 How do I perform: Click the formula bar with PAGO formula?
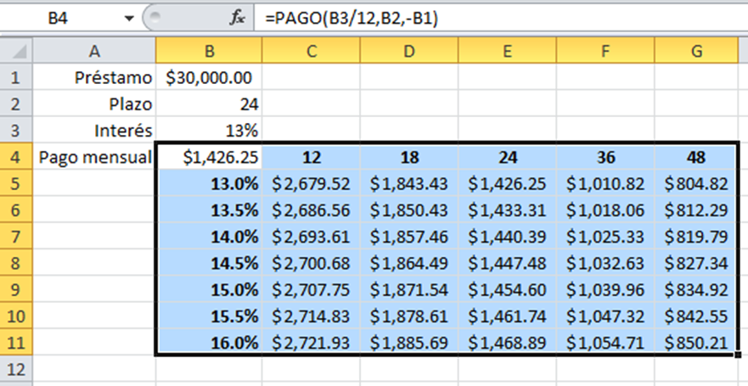[x=501, y=19]
